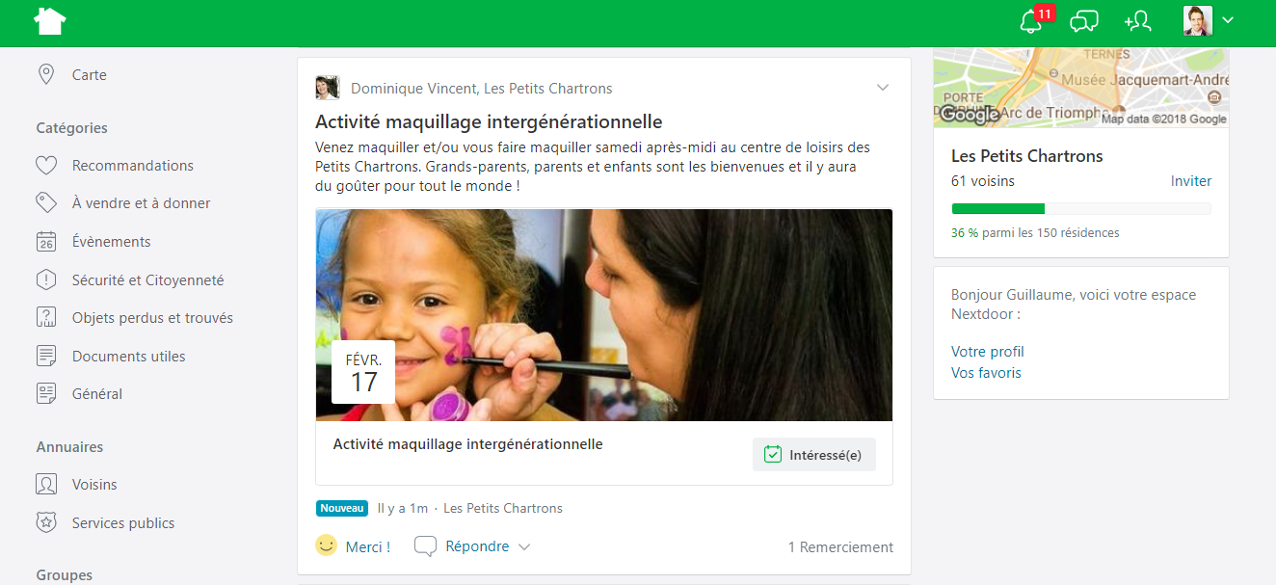Image resolution: width=1276 pixels, height=585 pixels.
Task: Open Recommandations heart category
Action: (x=115, y=166)
